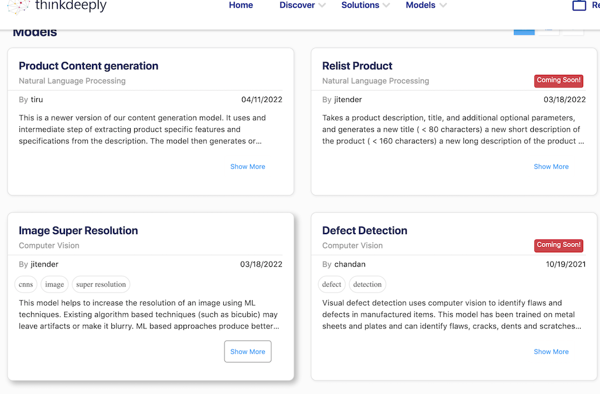Select the 'super resolution' tag chip

(x=101, y=285)
